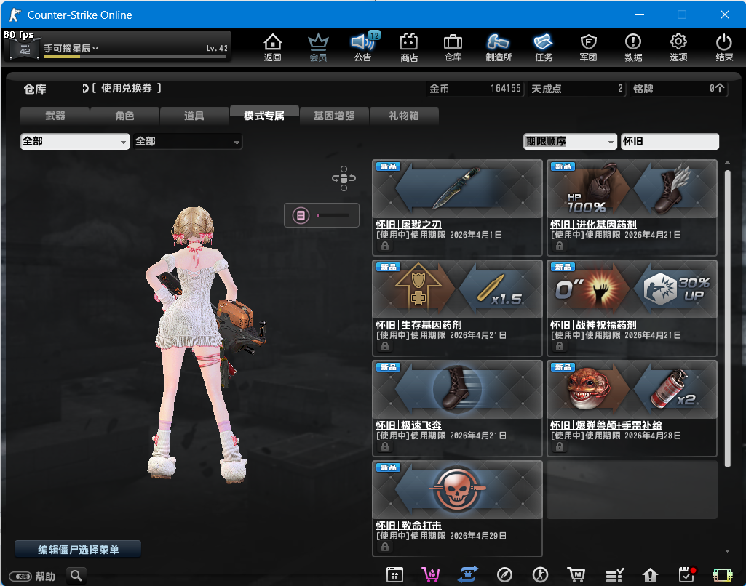Click the circled boxer figure icon
The image size is (746, 586).
[x=541, y=575]
